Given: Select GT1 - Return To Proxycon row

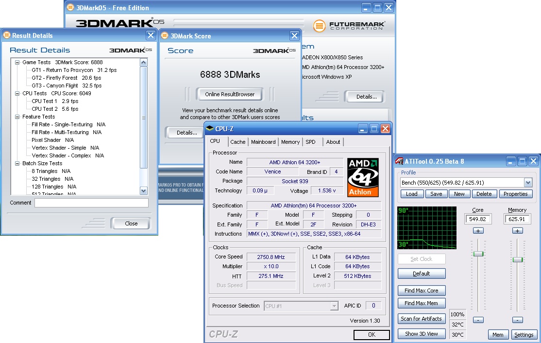Looking at the screenshot, I should click(74, 70).
